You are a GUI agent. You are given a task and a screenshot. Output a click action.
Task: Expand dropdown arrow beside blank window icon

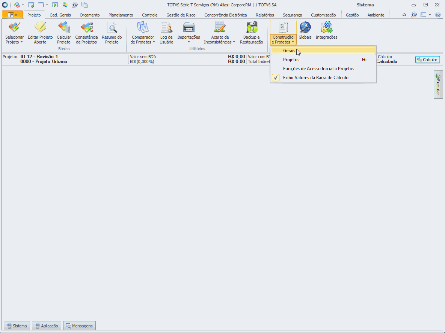coord(47,5)
